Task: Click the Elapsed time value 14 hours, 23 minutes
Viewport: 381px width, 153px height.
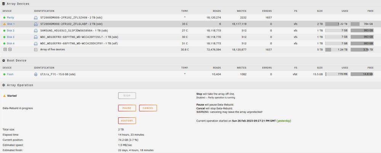Action: [131, 134]
